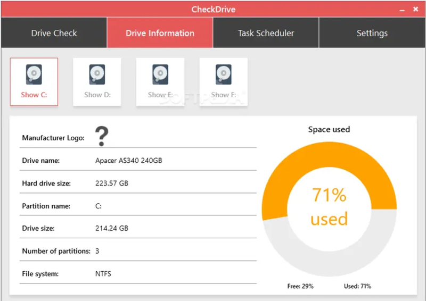Image resolution: width=426 pixels, height=301 pixels.
Task: Switch to the Drive Check tab
Action: (54, 33)
